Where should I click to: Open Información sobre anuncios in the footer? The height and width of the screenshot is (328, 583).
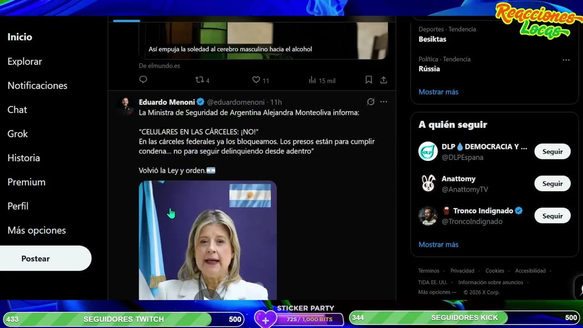tap(491, 282)
